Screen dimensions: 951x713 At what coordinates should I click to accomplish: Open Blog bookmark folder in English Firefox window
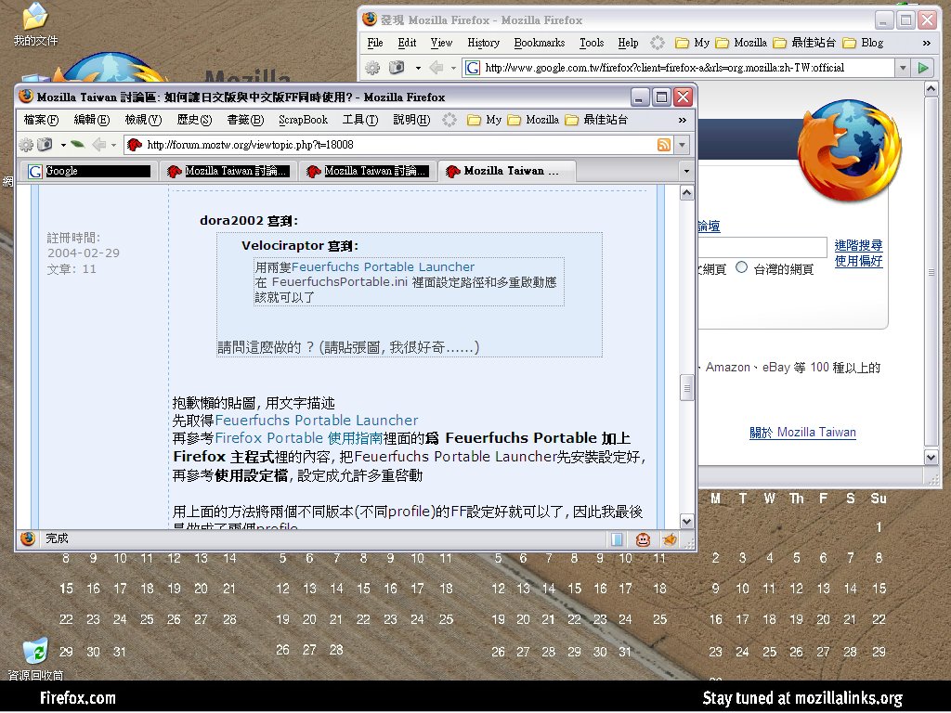pos(864,43)
